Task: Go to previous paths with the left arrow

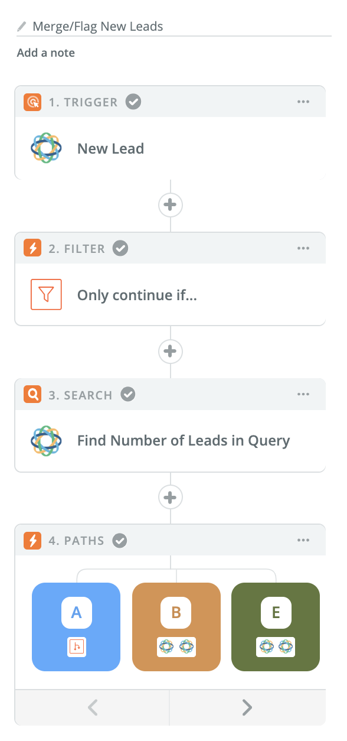Action: [92, 707]
